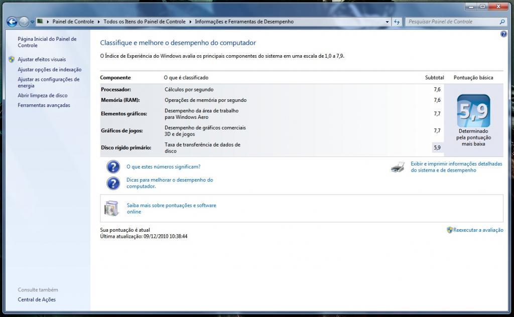Click 'Reexecutar a avaliação' link
Screen dimensions: 514x317
(478, 230)
